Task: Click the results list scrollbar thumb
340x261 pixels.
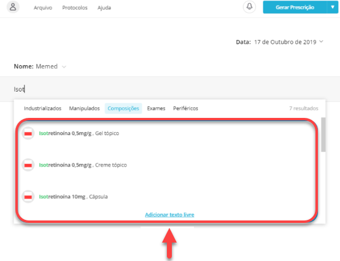Action: (x=323, y=134)
